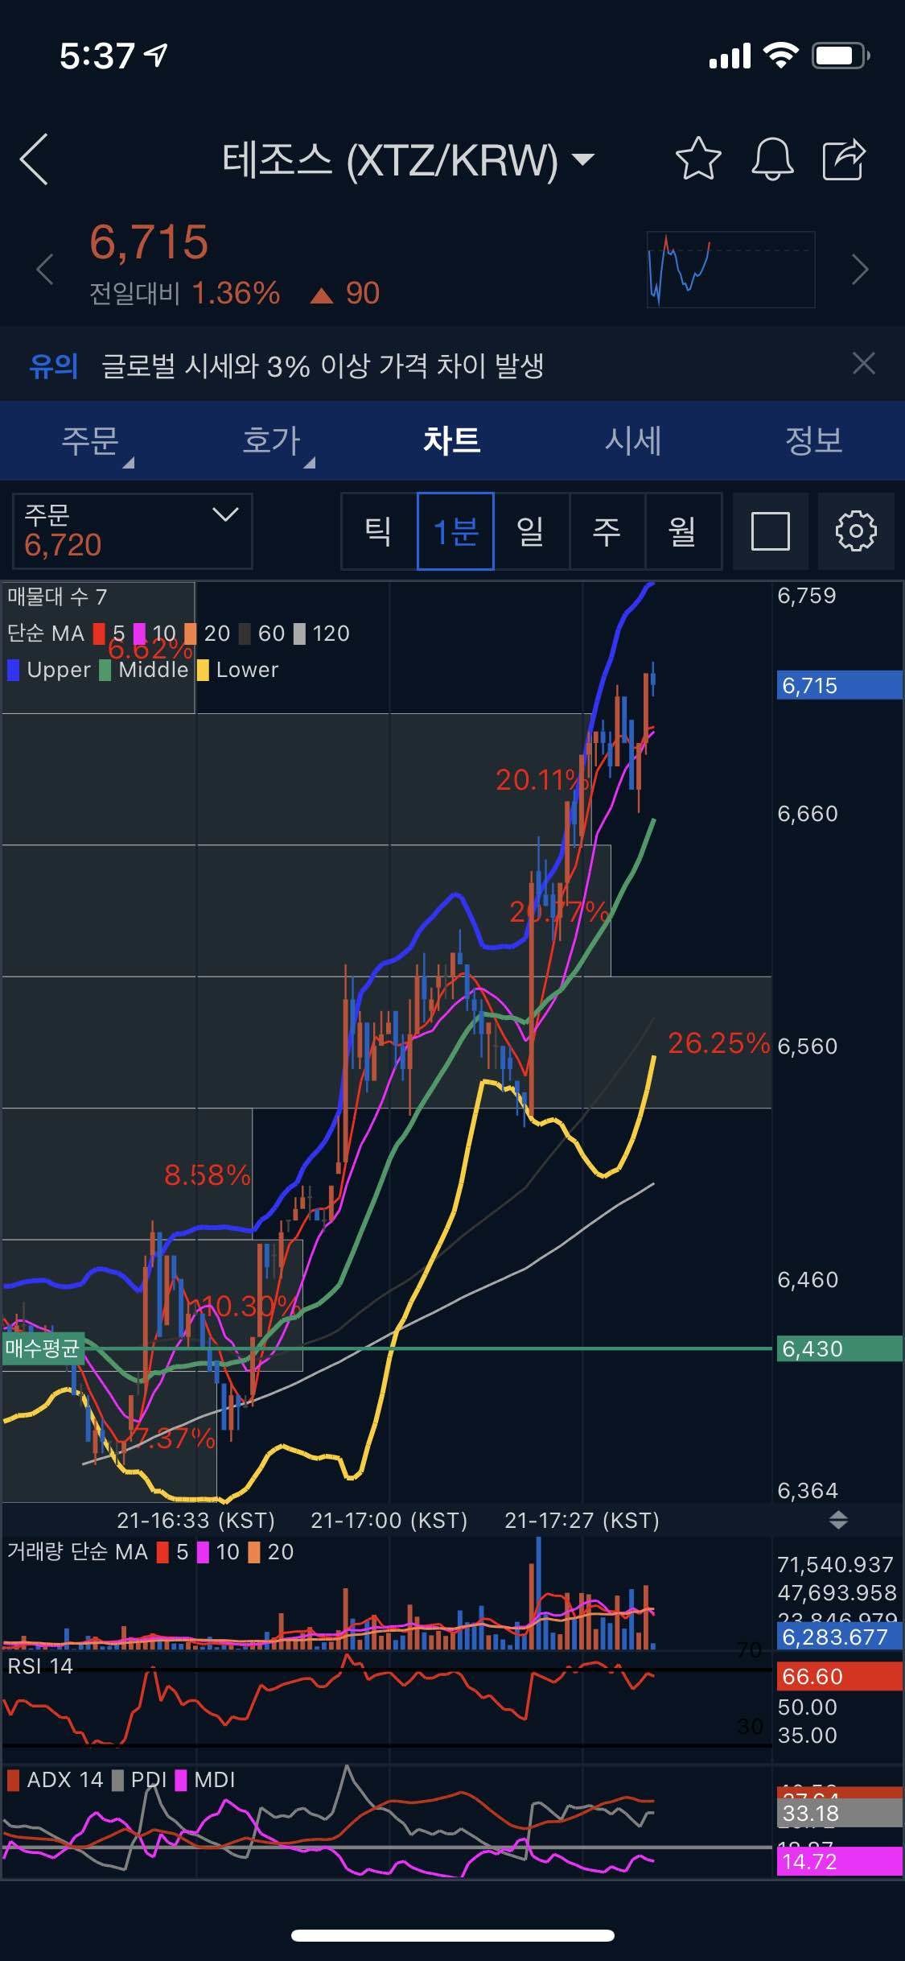Go to next coin with right chevron
The height and width of the screenshot is (1961, 905).
[860, 269]
